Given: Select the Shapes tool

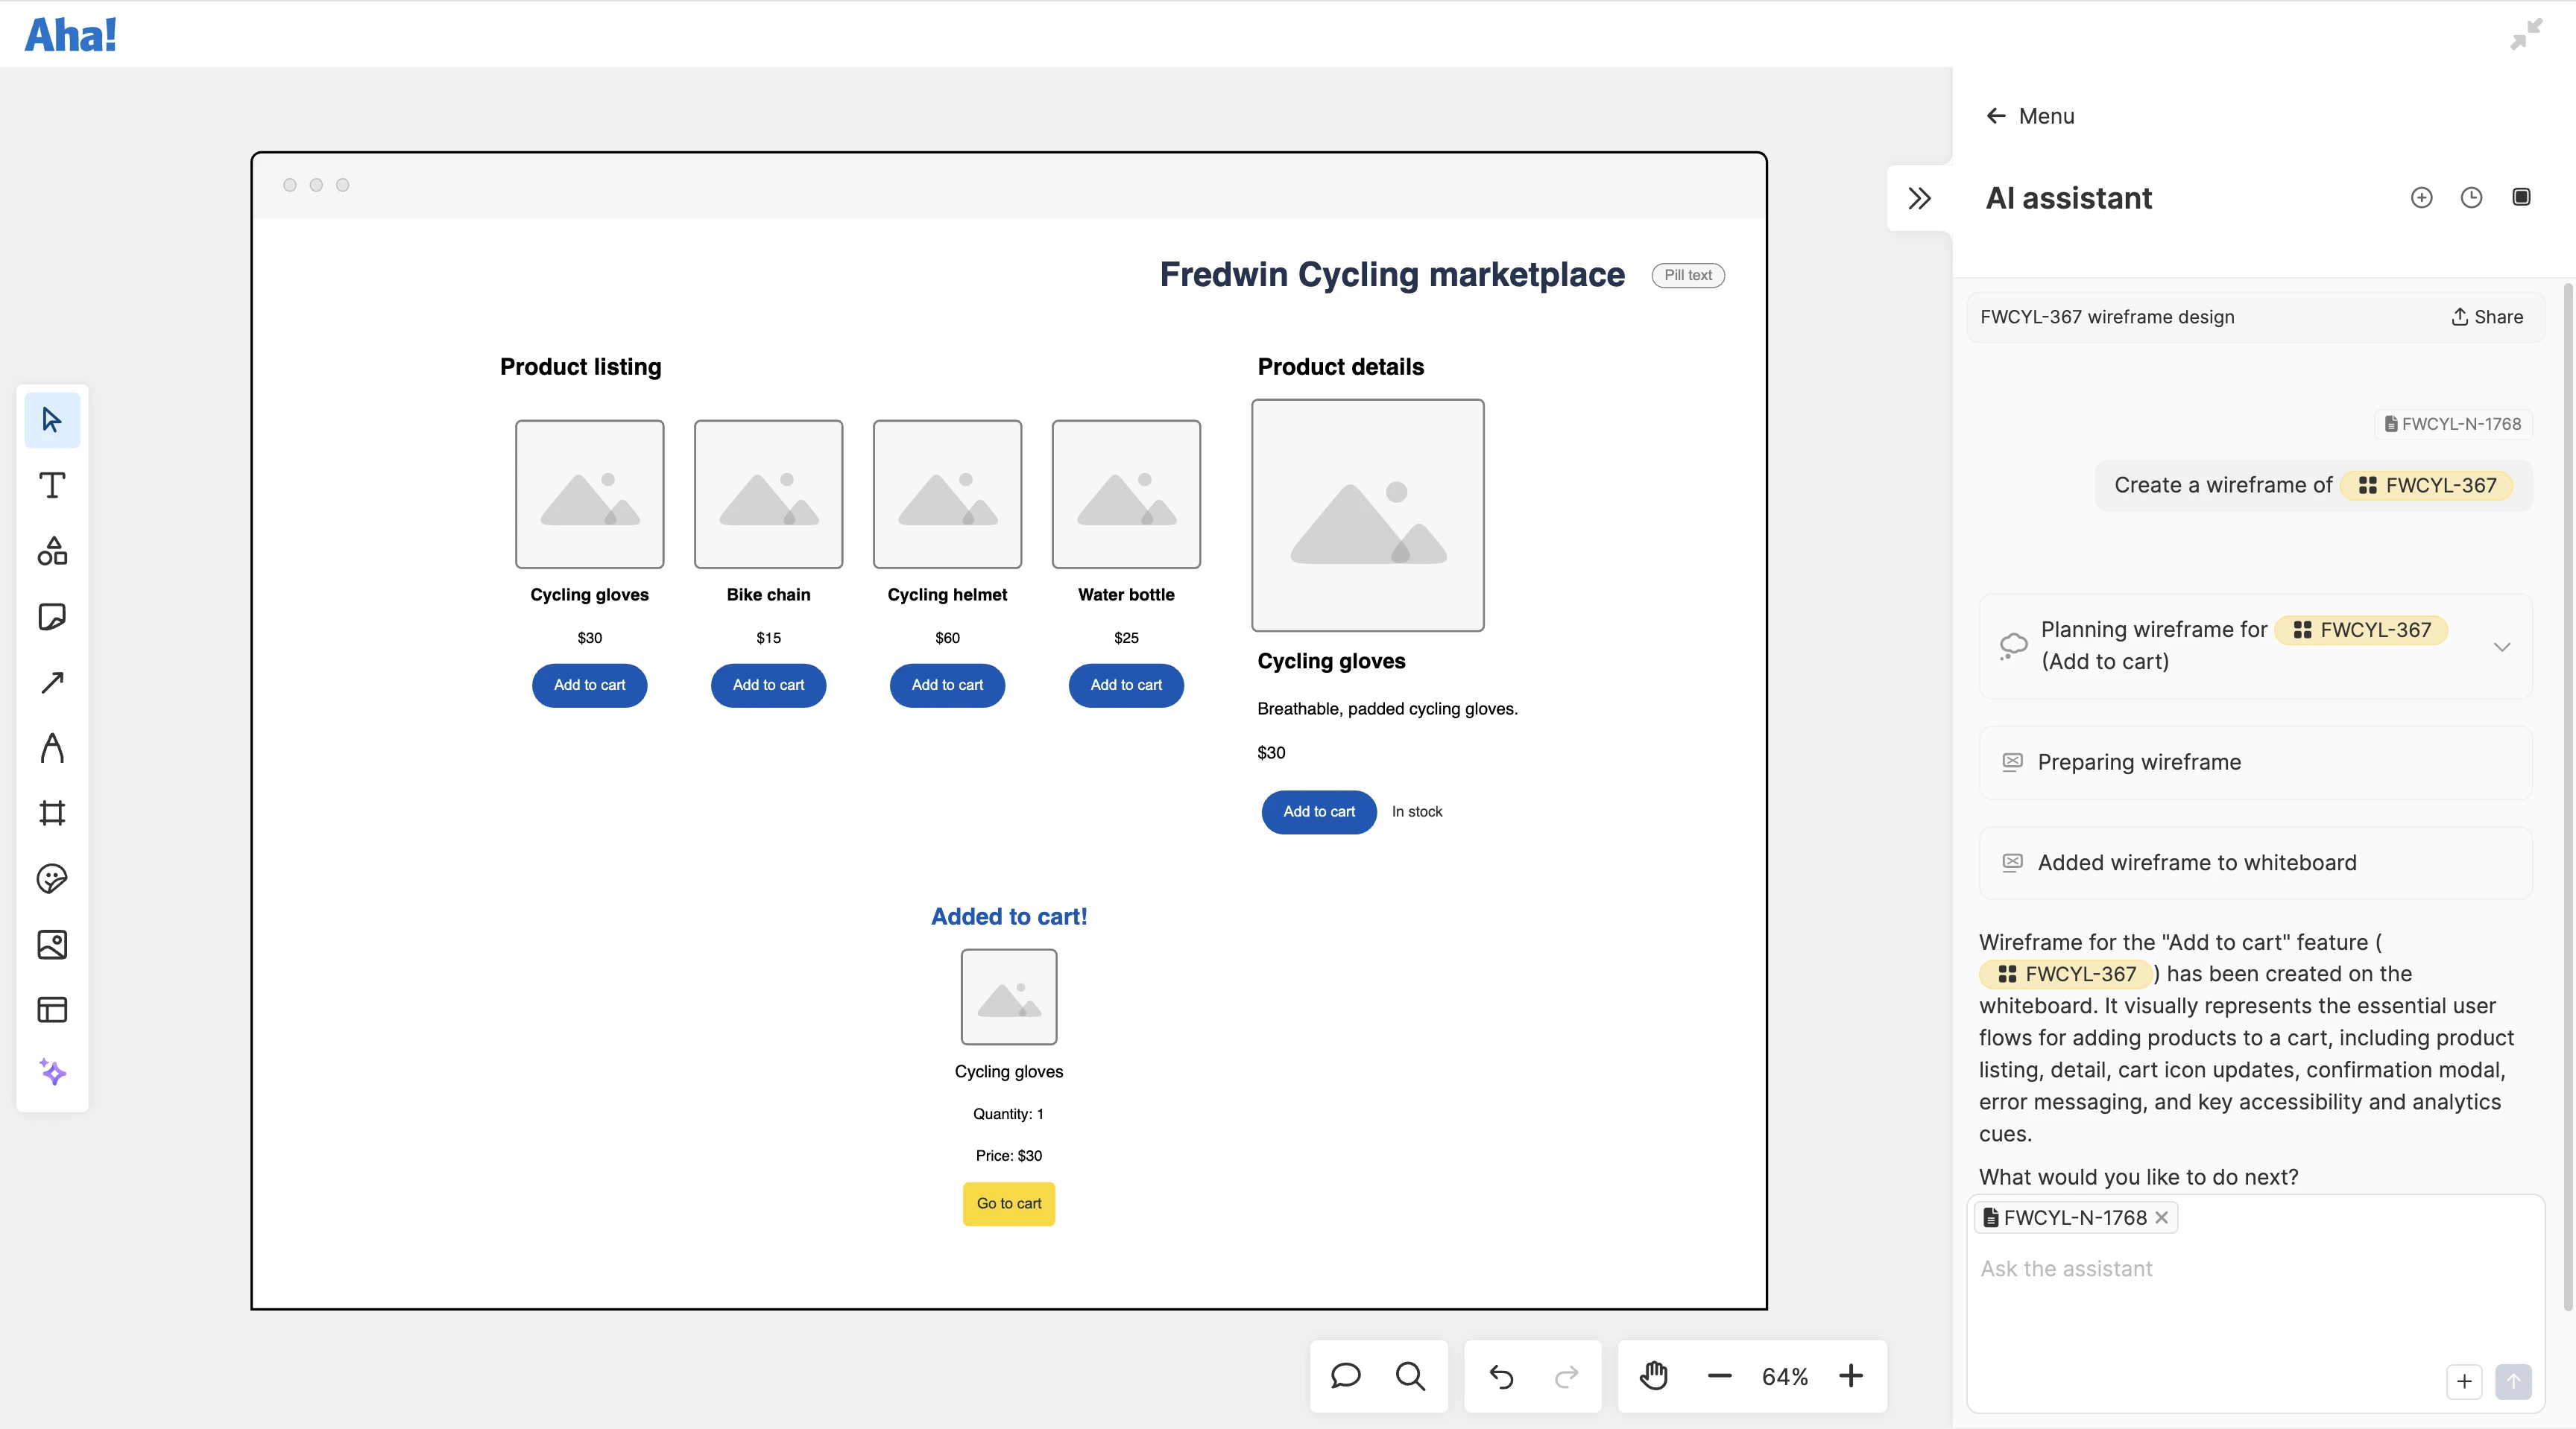Looking at the screenshot, I should [52, 551].
